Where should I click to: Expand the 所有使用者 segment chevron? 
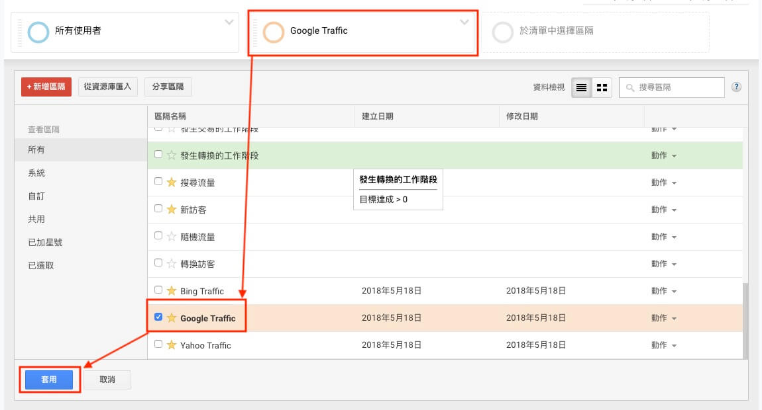pyautogui.click(x=229, y=22)
